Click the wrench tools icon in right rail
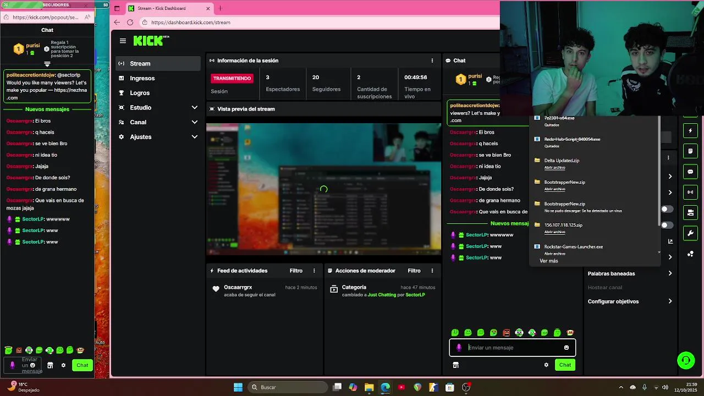Viewport: 704px width, 396px height. coord(690,233)
